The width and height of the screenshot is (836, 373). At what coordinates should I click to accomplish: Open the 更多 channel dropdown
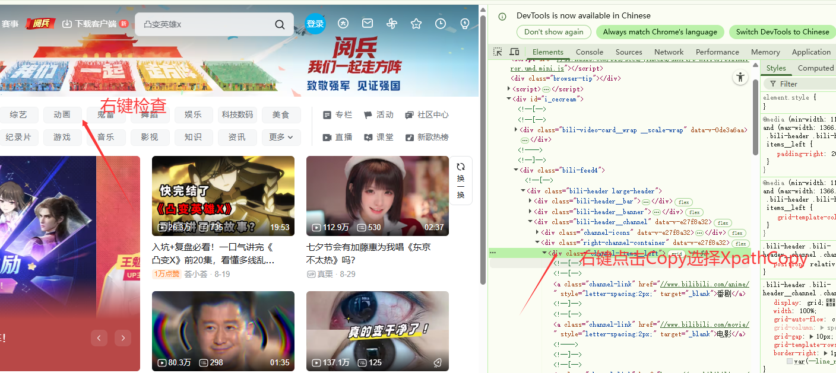281,138
